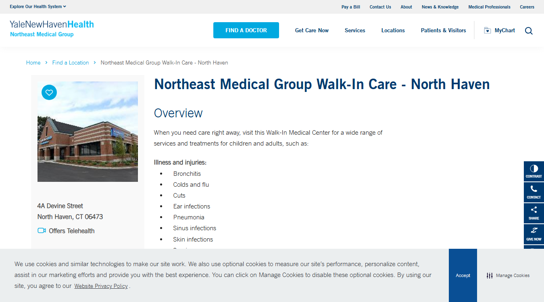544x302 pixels.
Task: Click the clinic building photo
Action: pos(88,131)
